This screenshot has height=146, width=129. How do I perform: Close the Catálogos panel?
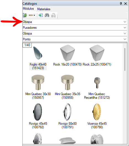pyautogui.click(x=125, y=4)
